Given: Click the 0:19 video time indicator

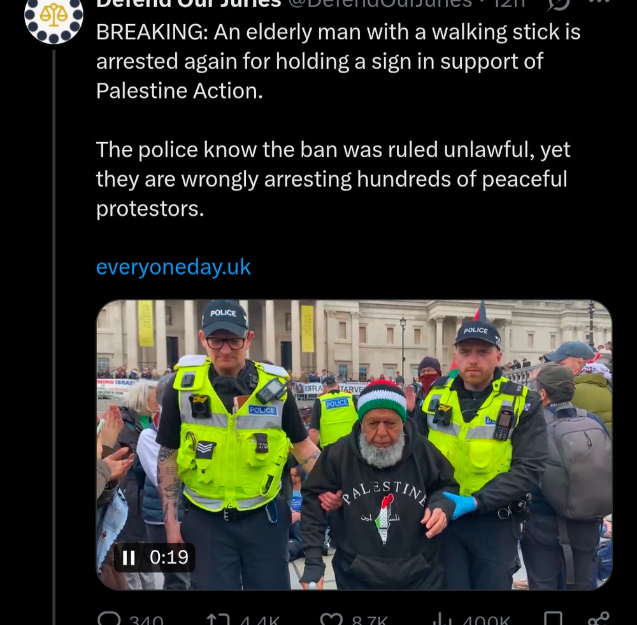Looking at the screenshot, I should click(169, 558).
